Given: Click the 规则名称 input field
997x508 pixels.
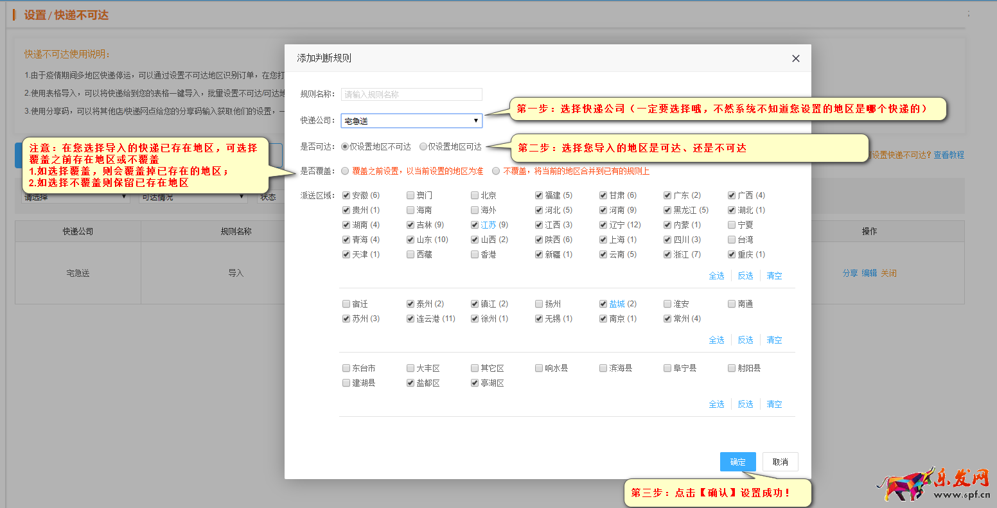Looking at the screenshot, I should coord(411,94).
